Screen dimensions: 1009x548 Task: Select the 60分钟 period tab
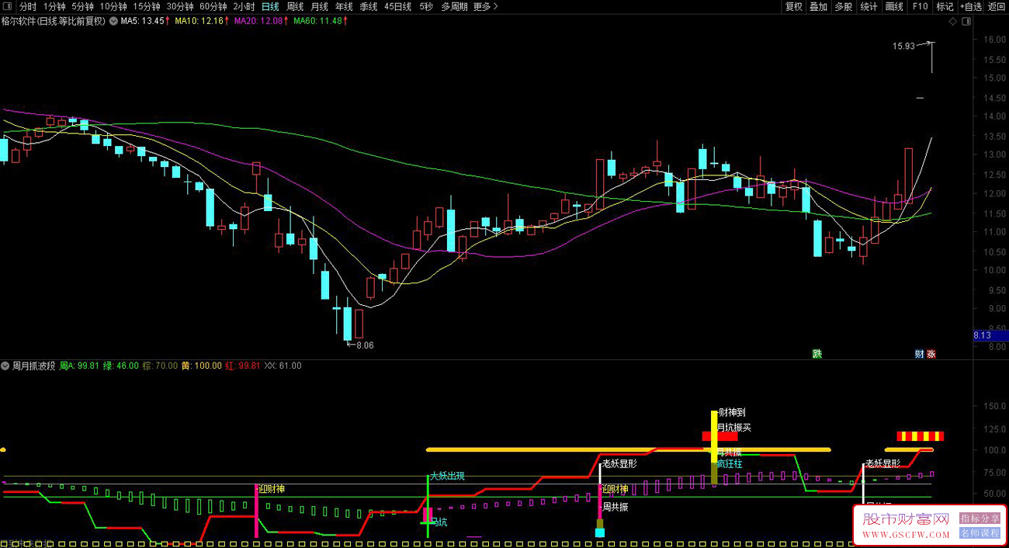[213, 6]
